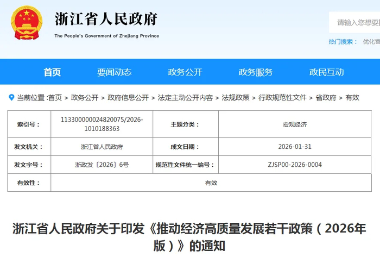Click the 有效 validity value cell
The width and height of the screenshot is (380, 257).
pos(211,183)
